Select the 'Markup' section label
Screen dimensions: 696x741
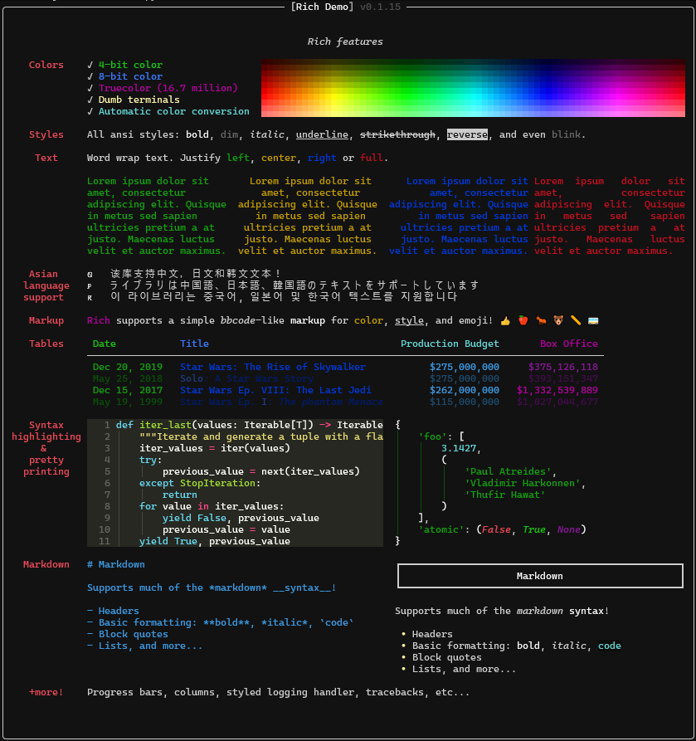click(46, 320)
